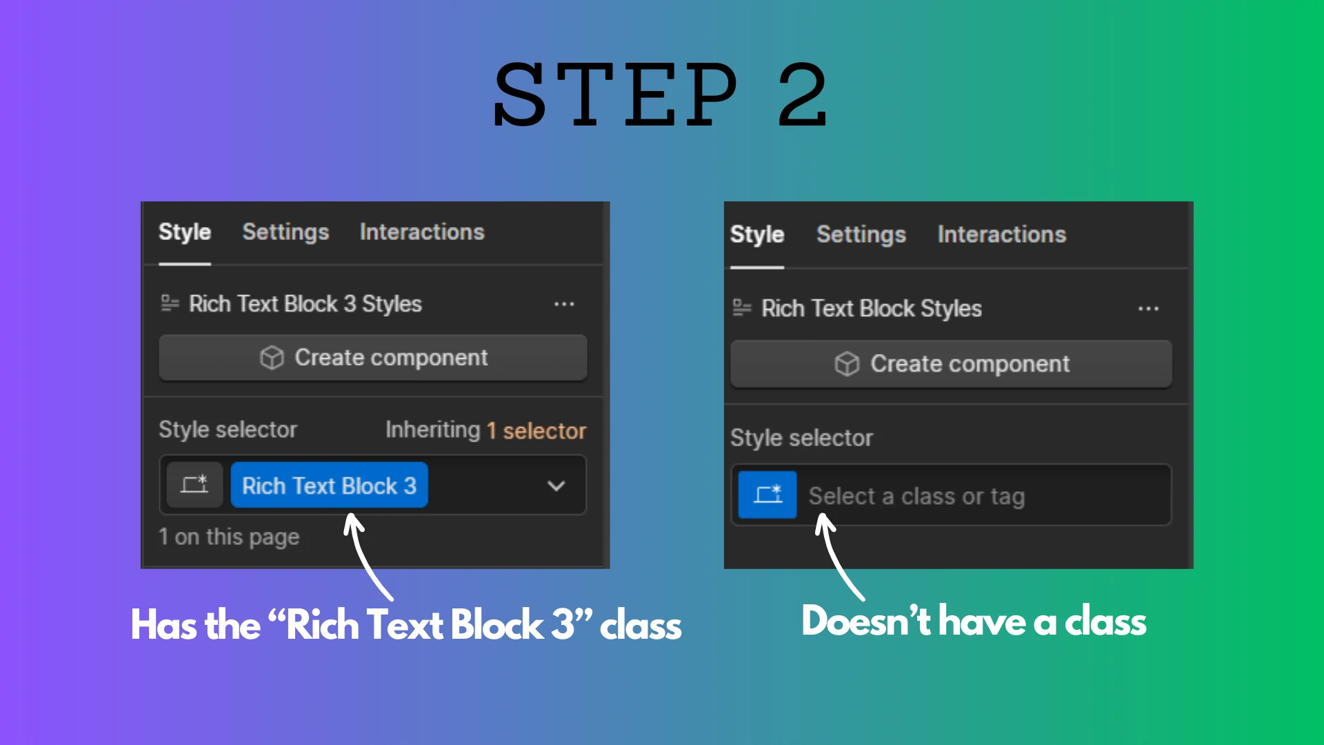Open the chevron dropdown for Rich Text Block 3
Image resolution: width=1324 pixels, height=745 pixels.
pyautogui.click(x=560, y=486)
